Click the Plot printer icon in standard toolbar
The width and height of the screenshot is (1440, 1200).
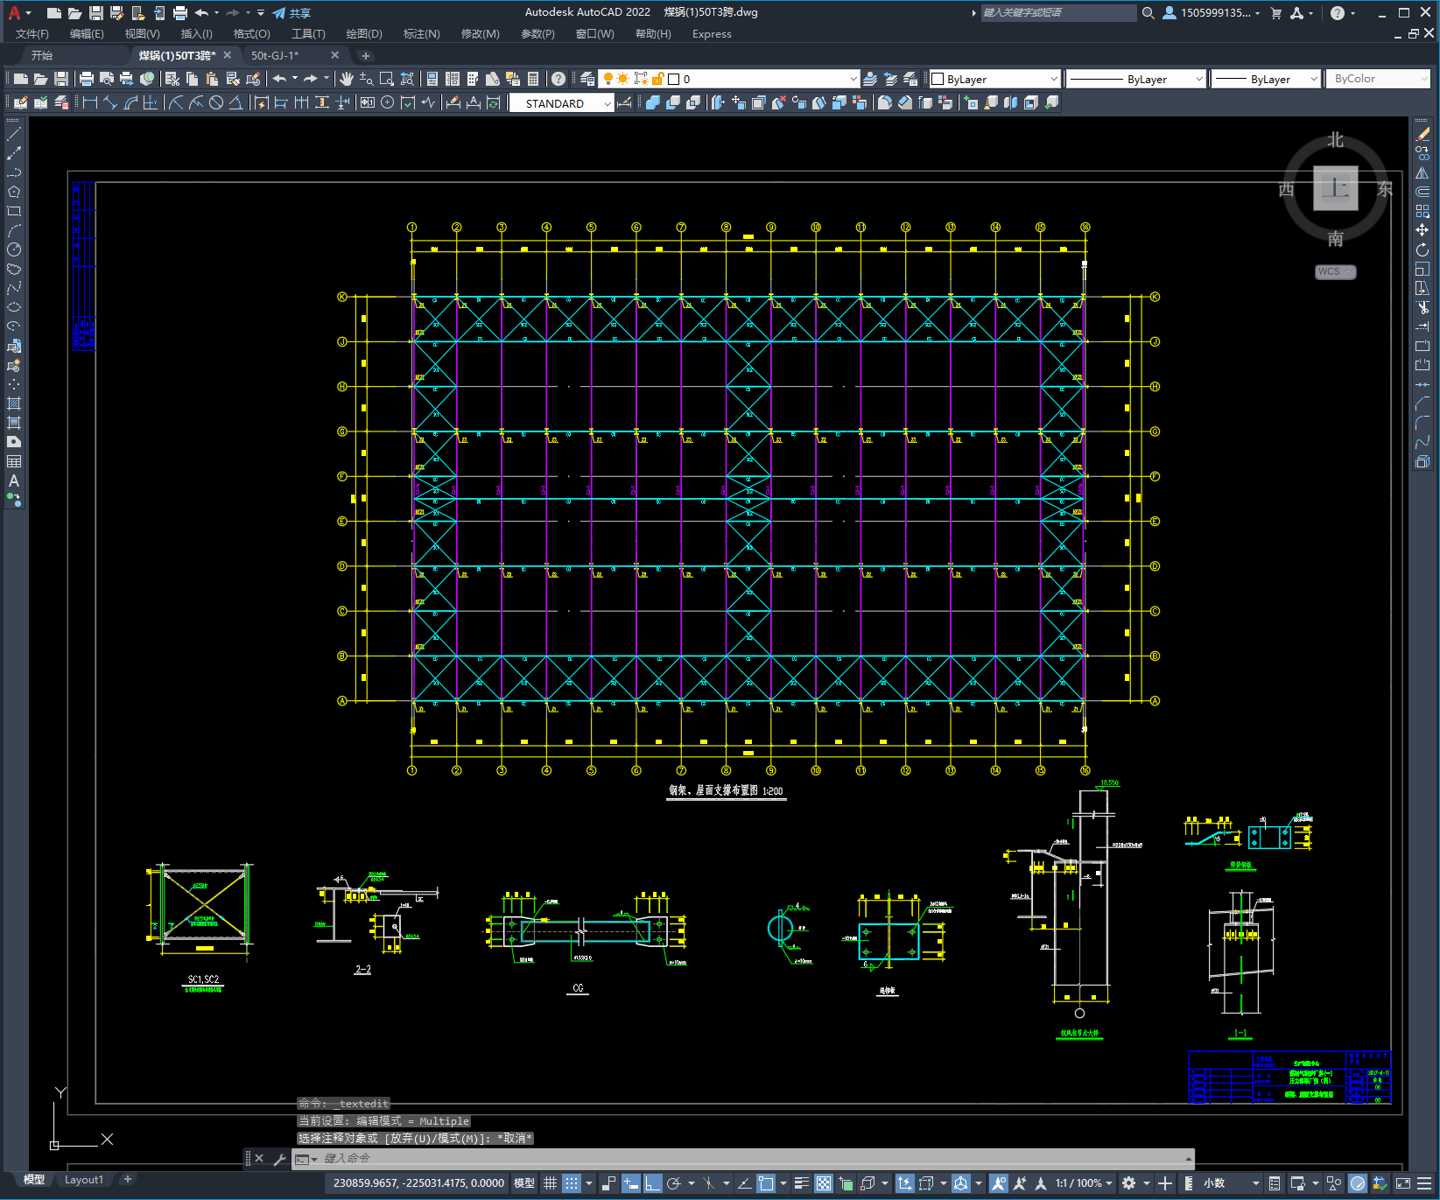[x=87, y=79]
